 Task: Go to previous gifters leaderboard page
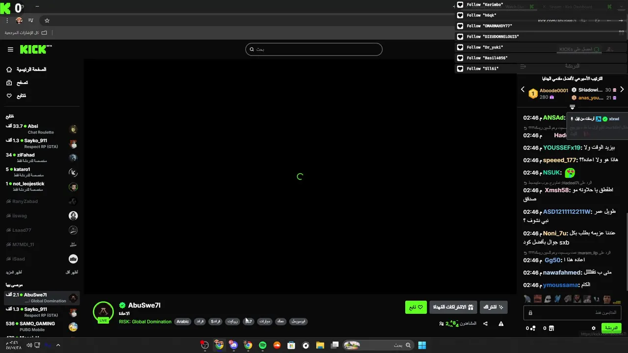pyautogui.click(x=523, y=90)
